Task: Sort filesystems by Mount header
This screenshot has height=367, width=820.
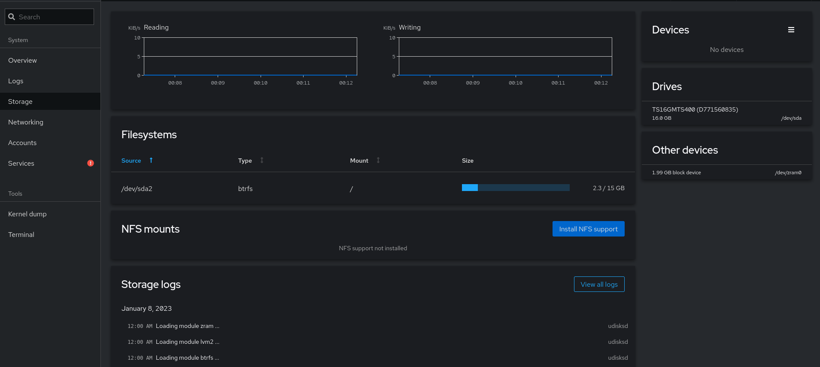Action: coord(359,161)
